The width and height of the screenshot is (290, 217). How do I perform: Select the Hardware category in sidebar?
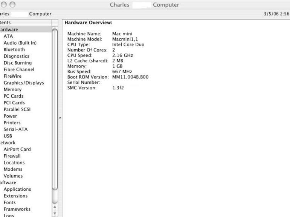pos(26,29)
